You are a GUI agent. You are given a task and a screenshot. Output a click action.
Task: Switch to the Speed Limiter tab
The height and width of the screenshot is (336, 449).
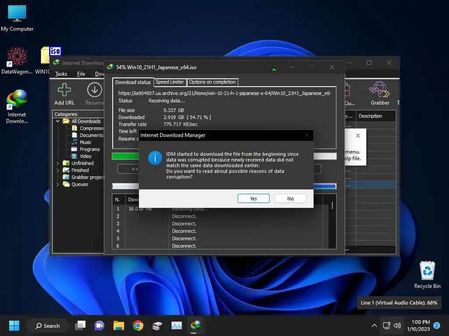click(170, 82)
